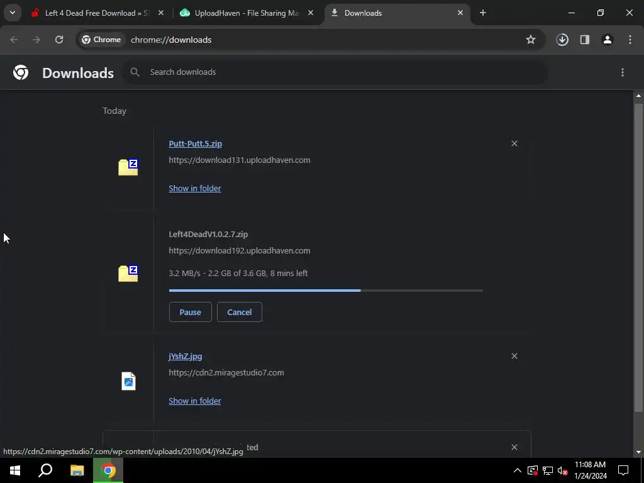The image size is (644, 483).
Task: Click the jYshZ.jpg image file icon
Action: point(128,381)
